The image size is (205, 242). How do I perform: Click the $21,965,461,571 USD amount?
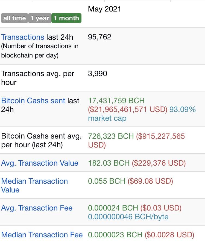[128, 110]
